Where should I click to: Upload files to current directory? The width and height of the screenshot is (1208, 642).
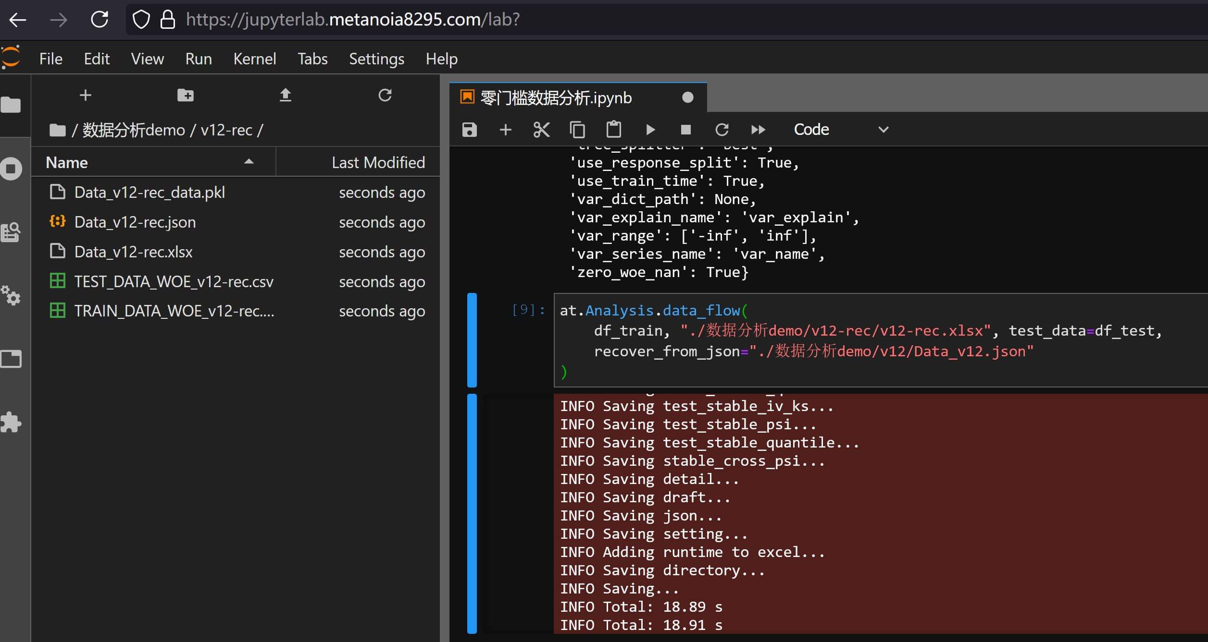pos(286,95)
